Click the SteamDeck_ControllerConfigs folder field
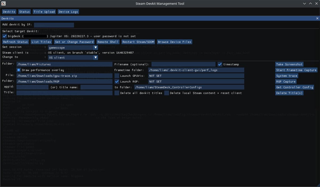Image resolution: width=320 pixels, height=187 pixels. tap(189, 87)
